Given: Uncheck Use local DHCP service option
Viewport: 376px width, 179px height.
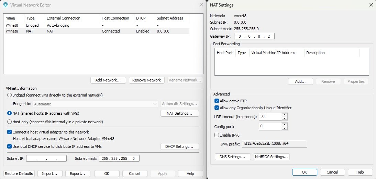Looking at the screenshot, I should 10,146.
